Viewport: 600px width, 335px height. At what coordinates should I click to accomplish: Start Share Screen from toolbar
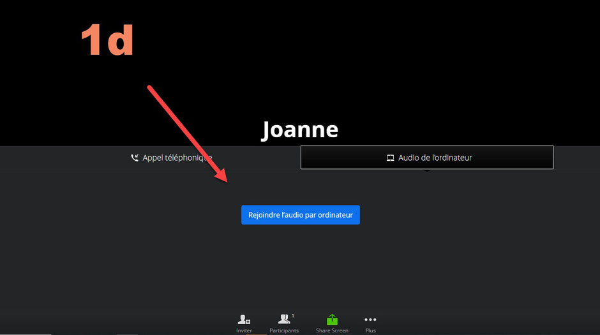332,324
